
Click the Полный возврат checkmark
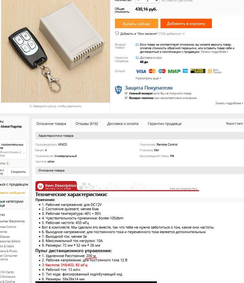coord(126,93)
